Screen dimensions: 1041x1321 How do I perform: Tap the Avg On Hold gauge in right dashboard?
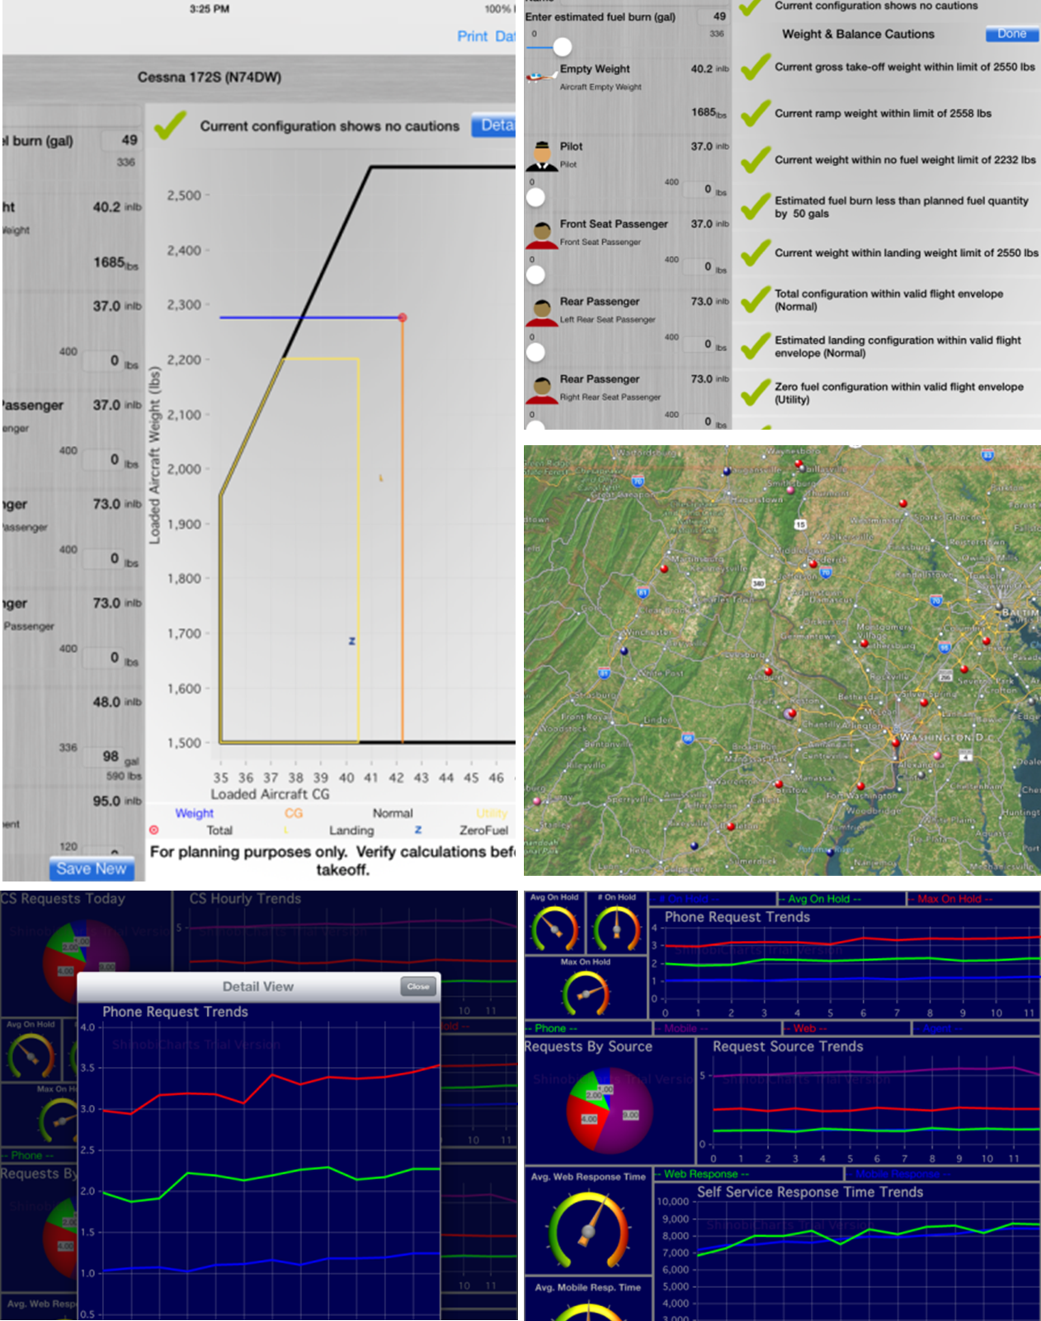point(554,928)
